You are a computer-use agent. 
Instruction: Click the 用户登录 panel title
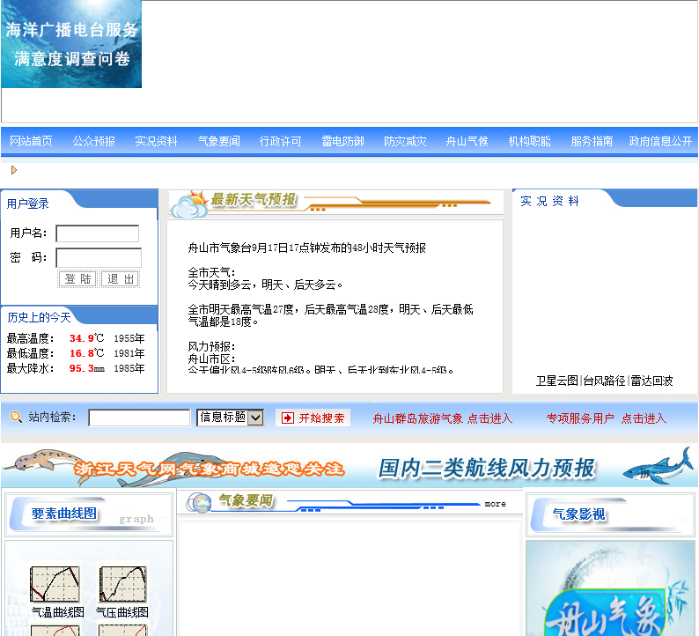point(27,203)
